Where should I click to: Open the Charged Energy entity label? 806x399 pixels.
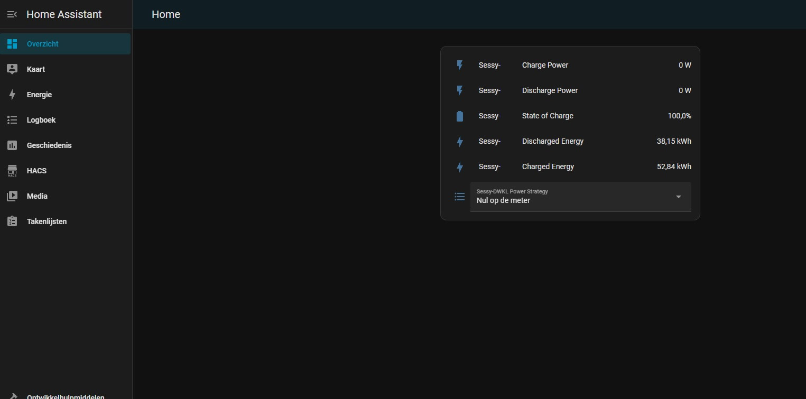click(x=548, y=166)
